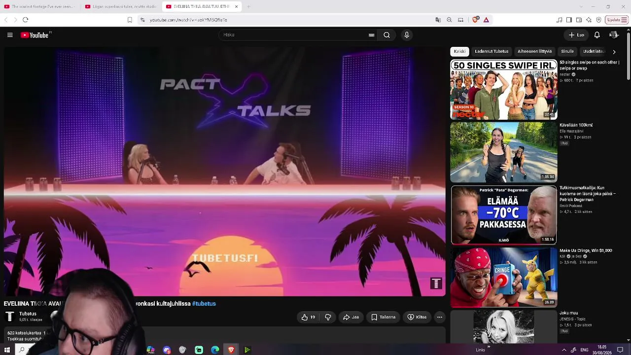
Task: Open the #tubetus hashtag link
Action: [x=204, y=304]
